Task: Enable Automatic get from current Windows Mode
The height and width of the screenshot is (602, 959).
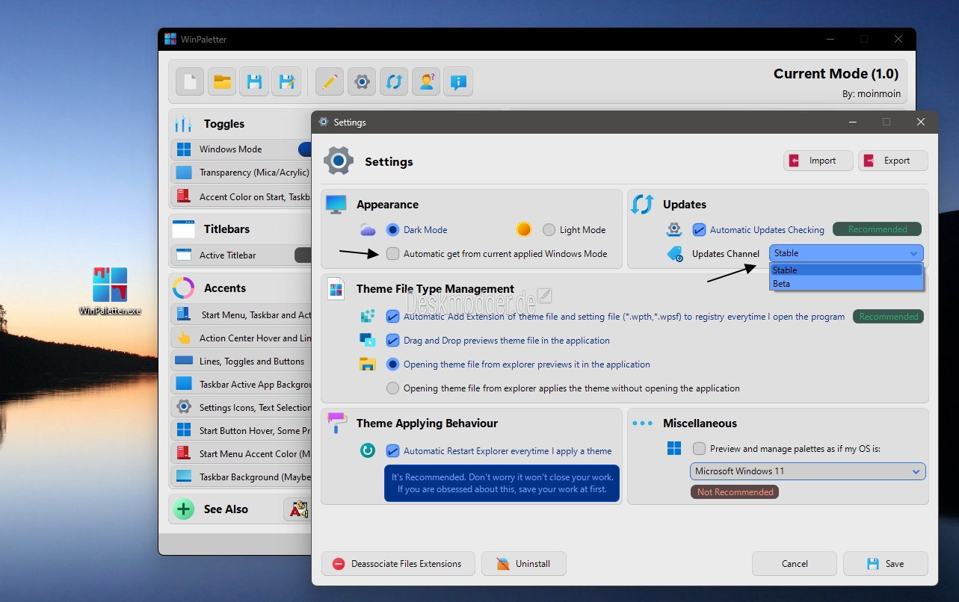Action: [393, 254]
